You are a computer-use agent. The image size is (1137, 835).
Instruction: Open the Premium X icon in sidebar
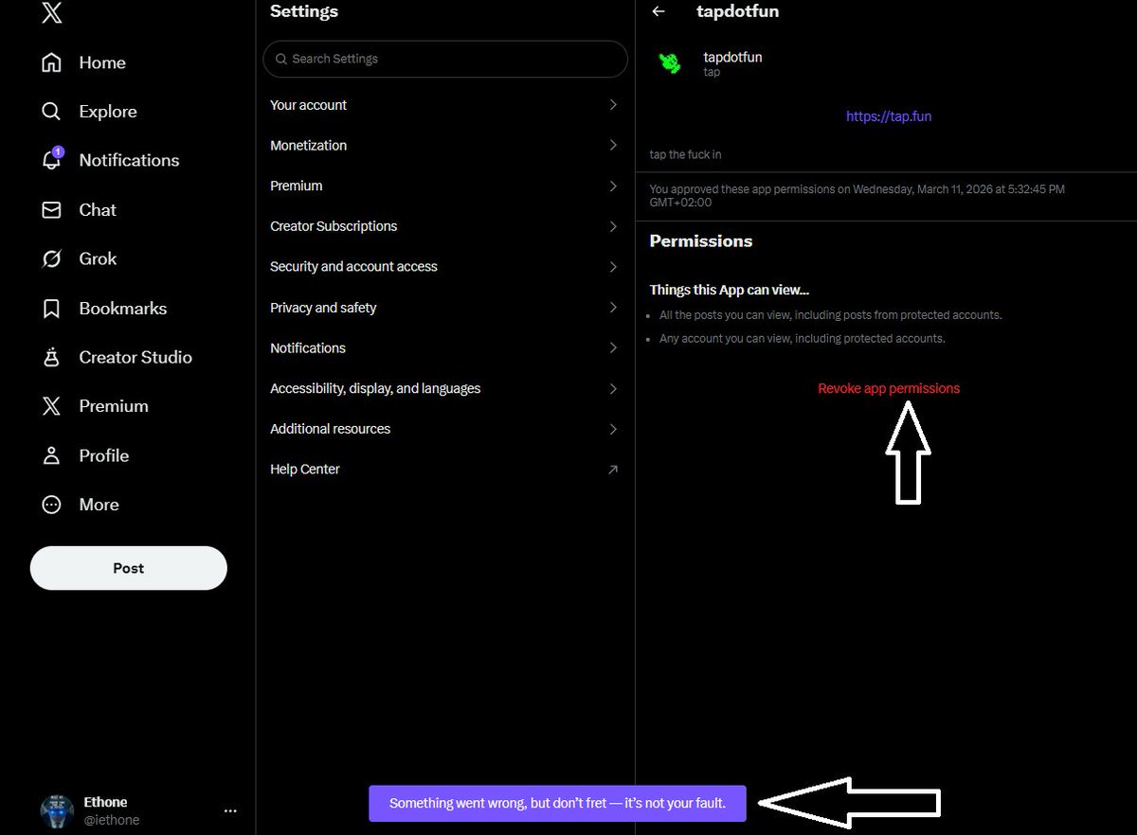(52, 406)
